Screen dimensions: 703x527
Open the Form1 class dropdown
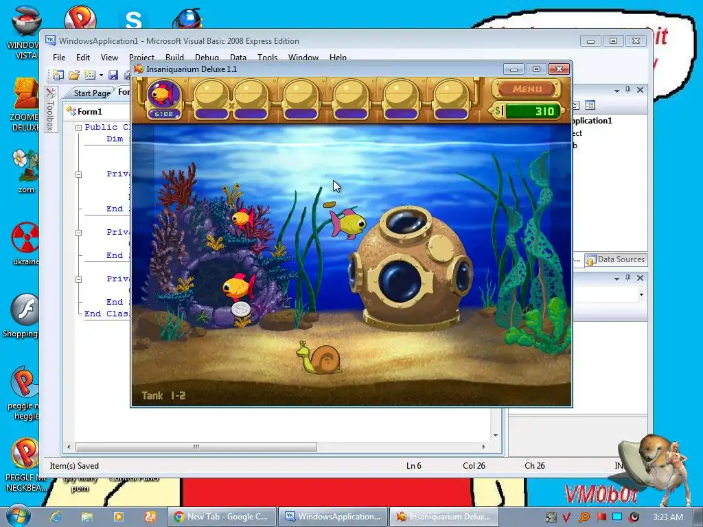coord(97,111)
